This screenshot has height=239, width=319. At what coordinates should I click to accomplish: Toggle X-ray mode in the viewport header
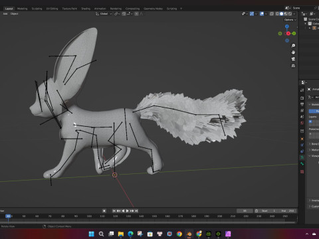pyautogui.click(x=272, y=14)
